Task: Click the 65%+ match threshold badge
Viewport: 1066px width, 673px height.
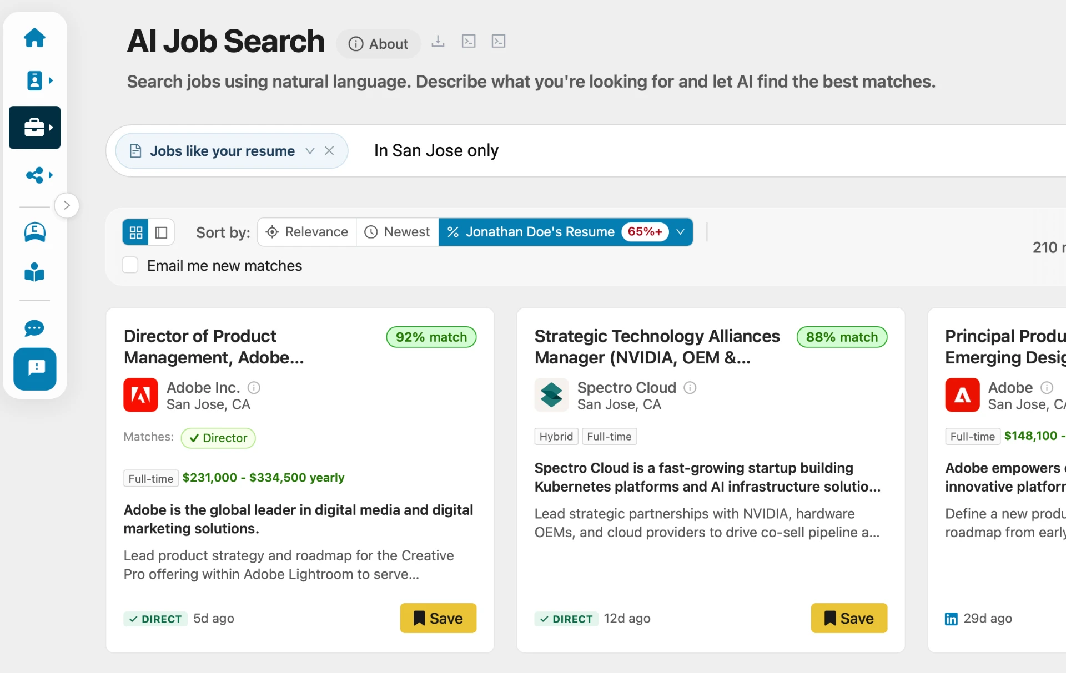Action: click(x=645, y=232)
